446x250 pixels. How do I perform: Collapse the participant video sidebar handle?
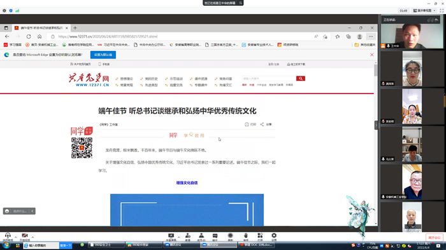pyautogui.click(x=376, y=125)
